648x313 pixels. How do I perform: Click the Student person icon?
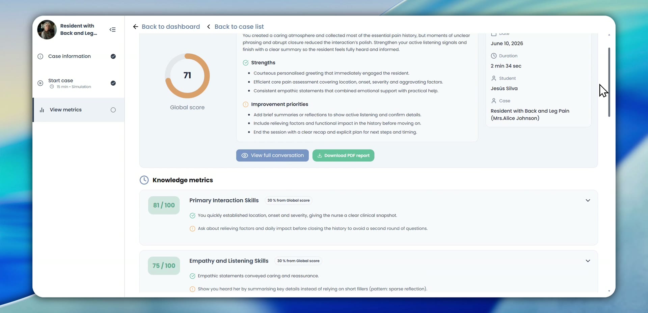[x=494, y=78]
